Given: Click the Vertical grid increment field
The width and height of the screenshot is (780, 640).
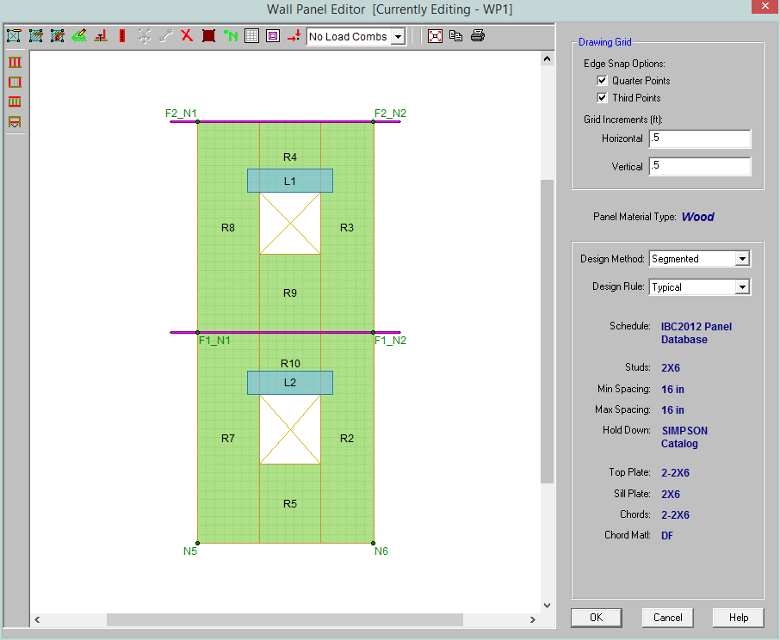Looking at the screenshot, I should (699, 166).
